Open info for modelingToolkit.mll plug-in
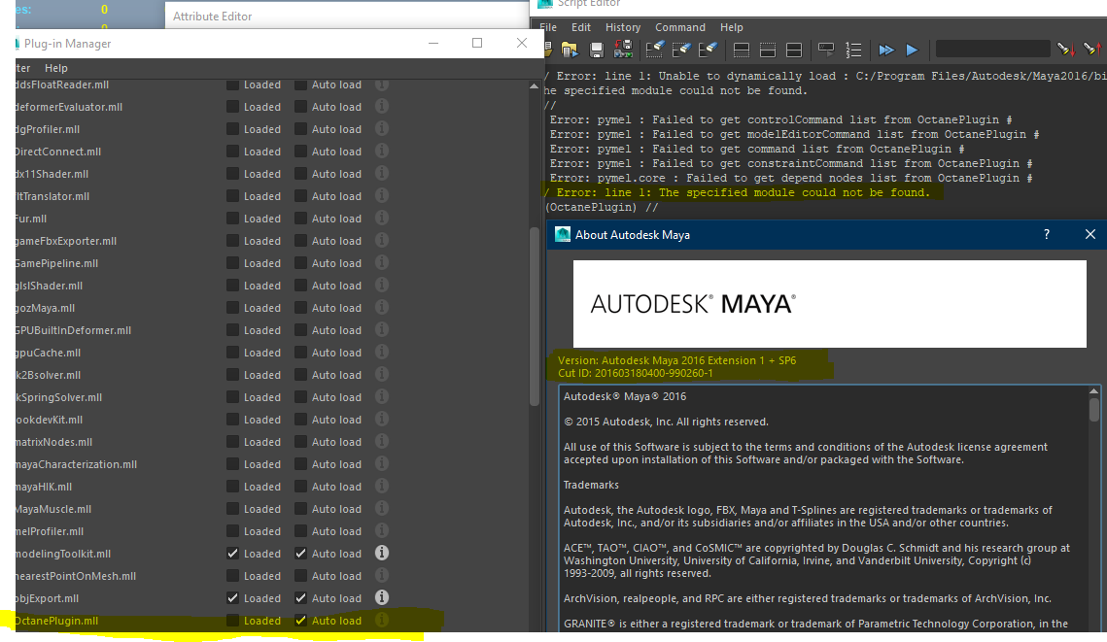Image resolution: width=1107 pixels, height=642 pixels. (382, 553)
